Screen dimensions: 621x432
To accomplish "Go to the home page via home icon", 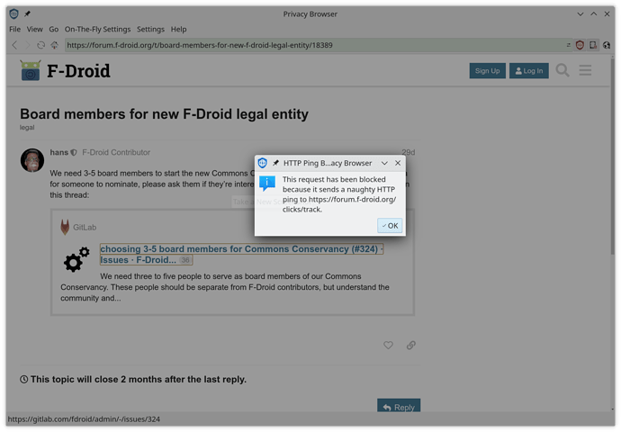I will pos(54,45).
